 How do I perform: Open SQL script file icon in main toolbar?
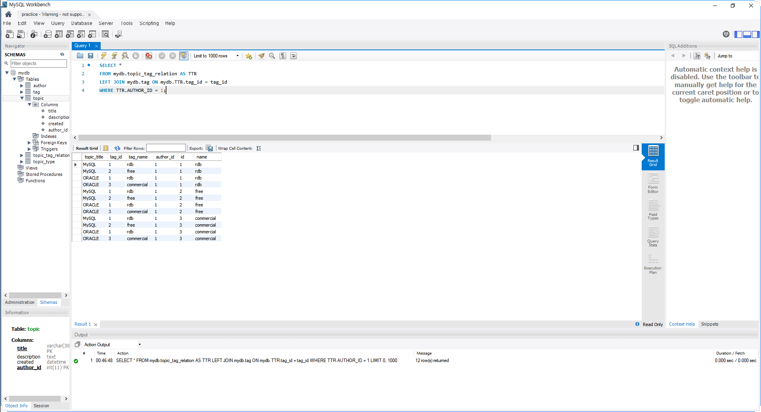(21, 34)
